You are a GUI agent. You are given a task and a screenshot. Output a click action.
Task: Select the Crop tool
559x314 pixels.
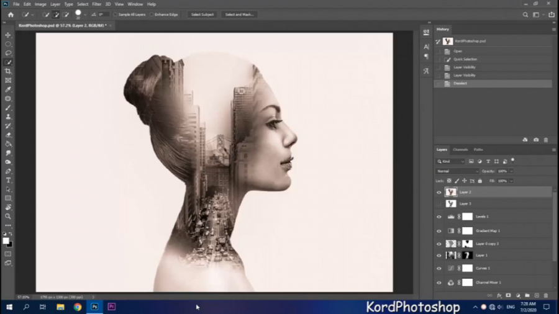(8, 71)
